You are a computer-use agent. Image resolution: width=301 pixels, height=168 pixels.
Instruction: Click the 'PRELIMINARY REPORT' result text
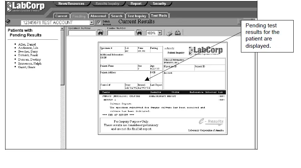pyautogui.click(x=163, y=96)
